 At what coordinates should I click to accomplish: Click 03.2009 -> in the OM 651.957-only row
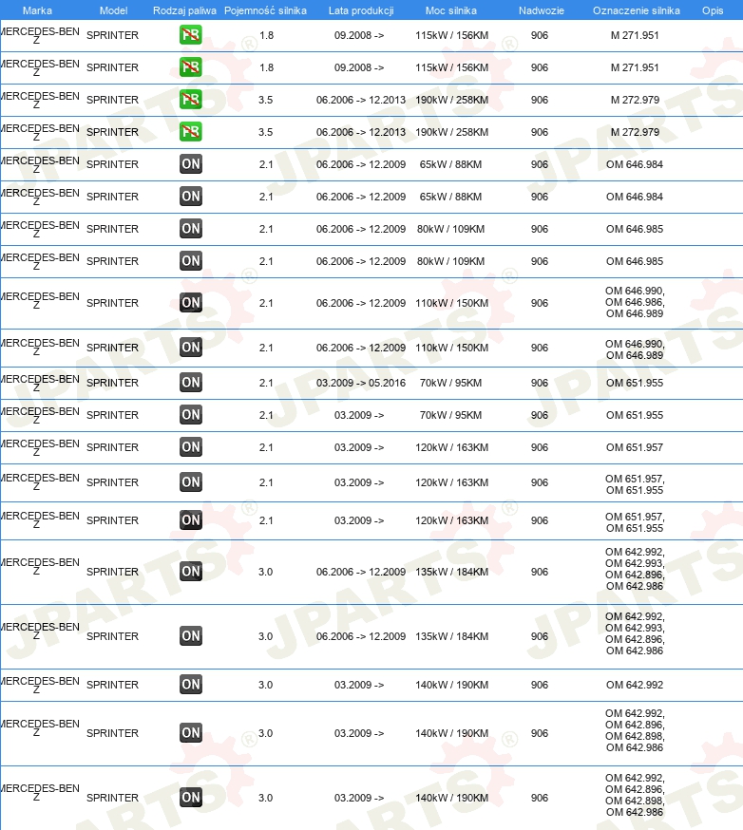(358, 447)
